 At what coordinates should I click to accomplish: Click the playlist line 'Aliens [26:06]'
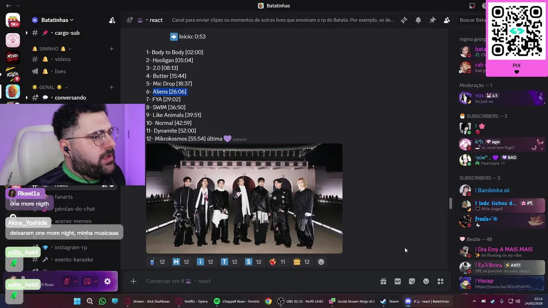[x=170, y=92]
